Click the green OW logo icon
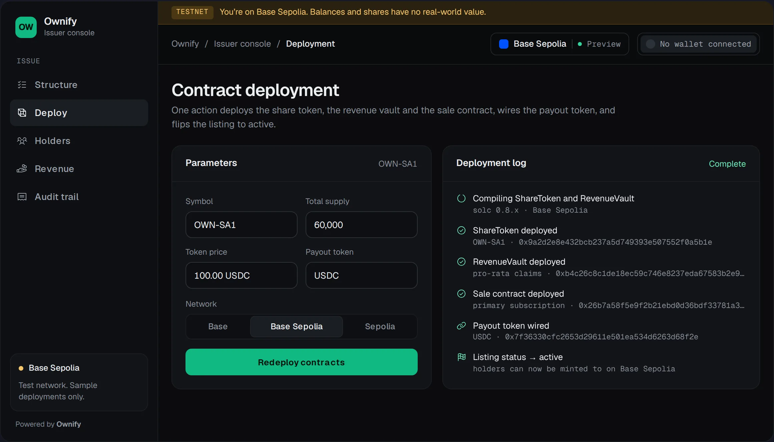 (x=26, y=27)
